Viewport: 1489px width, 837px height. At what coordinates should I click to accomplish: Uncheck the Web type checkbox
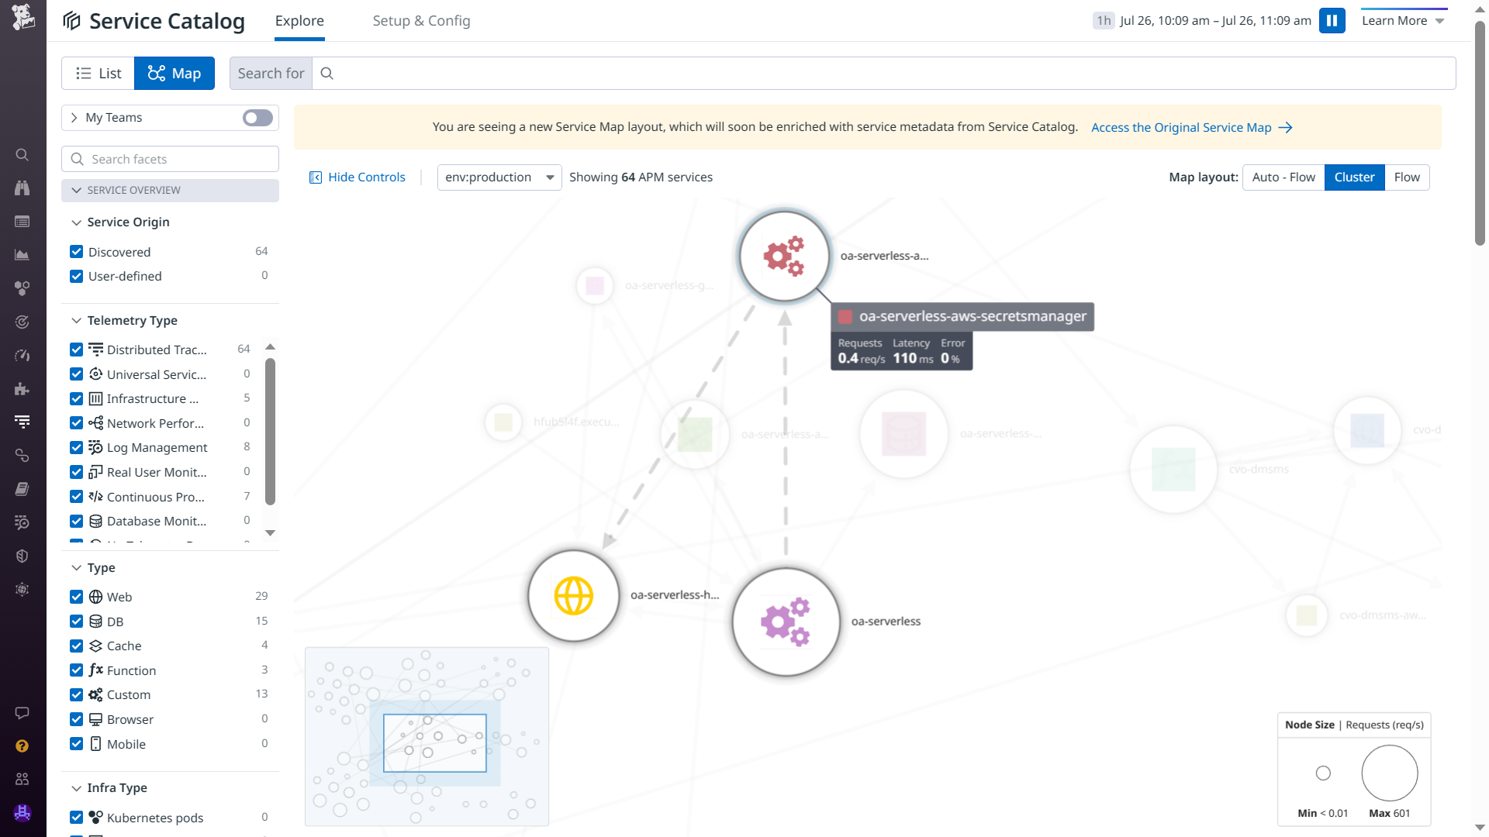tap(76, 597)
